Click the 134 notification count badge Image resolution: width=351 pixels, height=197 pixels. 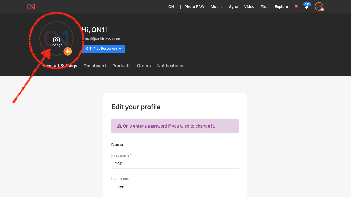point(307,4)
